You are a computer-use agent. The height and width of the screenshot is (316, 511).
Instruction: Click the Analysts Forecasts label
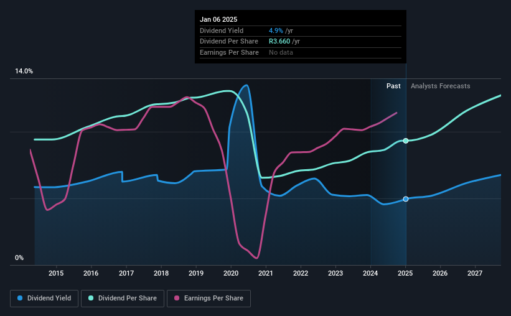440,86
